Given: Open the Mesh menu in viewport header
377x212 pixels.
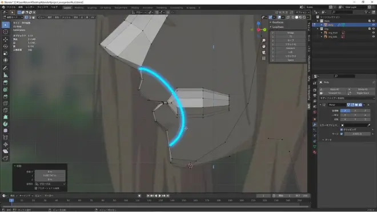Looking at the screenshot, I should tap(66, 17).
